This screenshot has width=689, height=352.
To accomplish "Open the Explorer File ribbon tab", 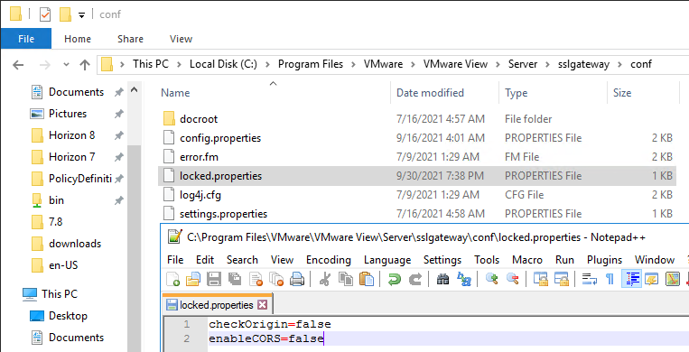I will tap(26, 39).
